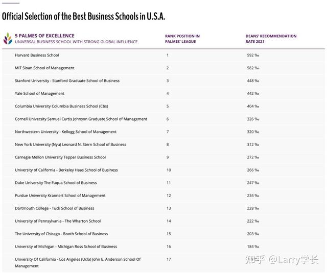Screen dimensions: 327x274
Task: Click University of Pennsylvania Wharton School
Action: coord(58,221)
